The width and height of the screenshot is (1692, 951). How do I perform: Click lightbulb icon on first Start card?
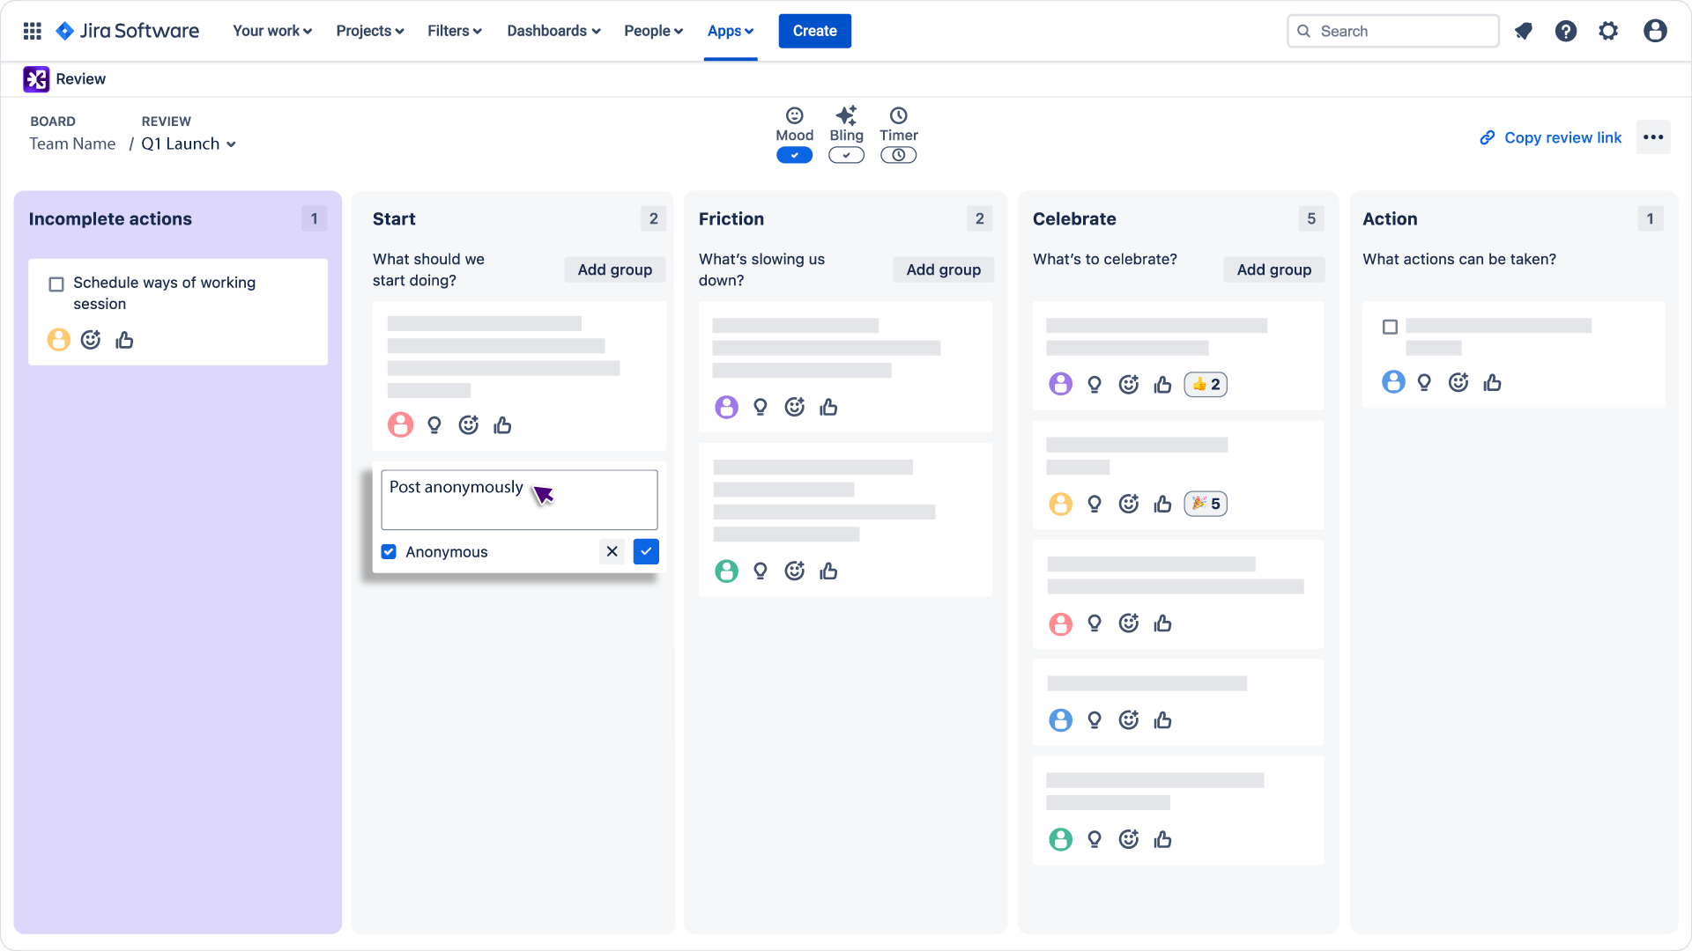pos(434,425)
